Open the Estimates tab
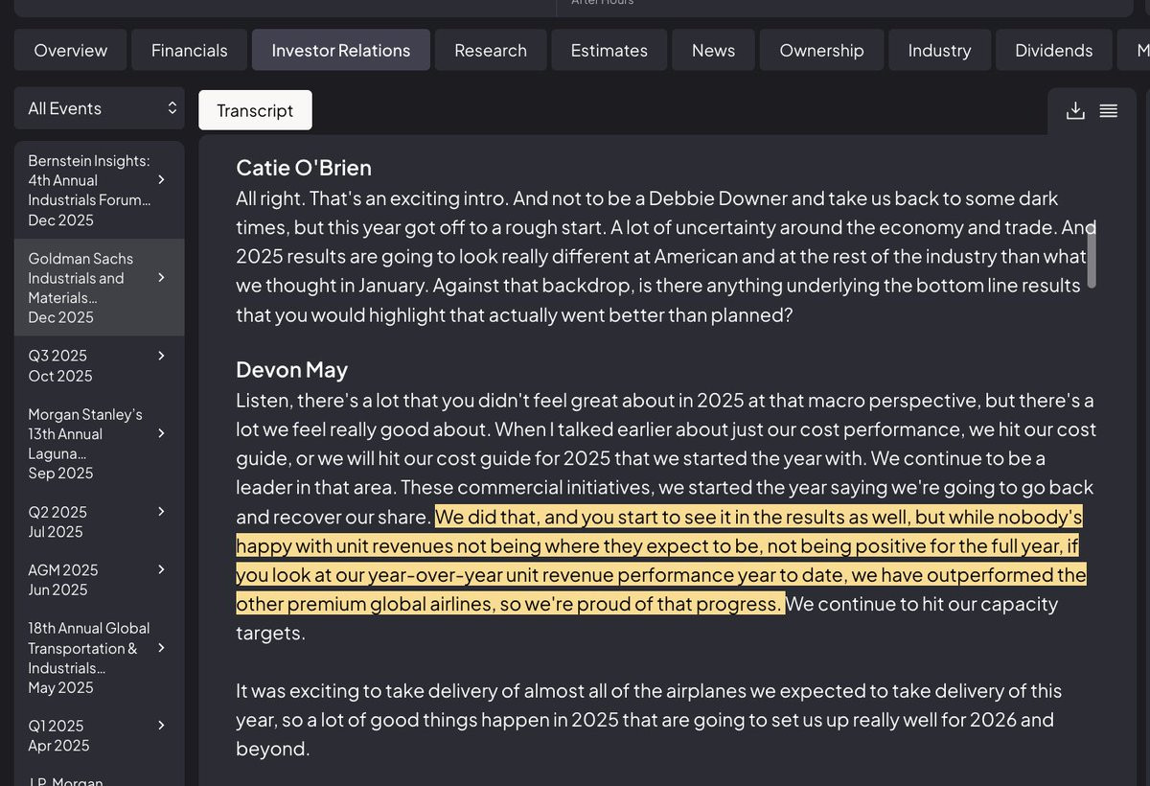 click(609, 50)
